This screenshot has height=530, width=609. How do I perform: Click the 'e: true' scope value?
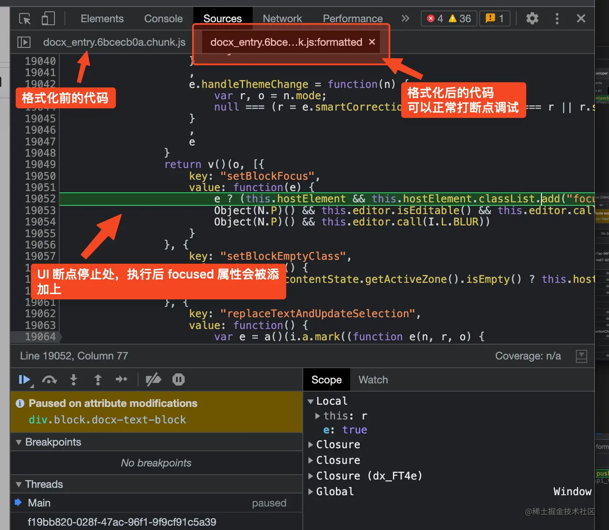pyautogui.click(x=345, y=430)
